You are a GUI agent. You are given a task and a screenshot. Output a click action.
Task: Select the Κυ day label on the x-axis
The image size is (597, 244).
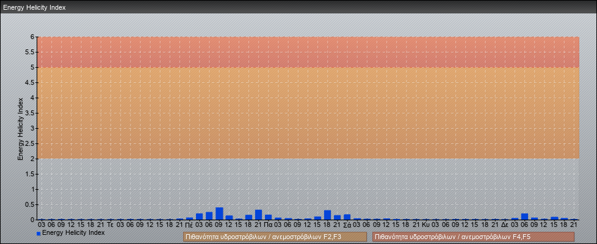pos(425,224)
